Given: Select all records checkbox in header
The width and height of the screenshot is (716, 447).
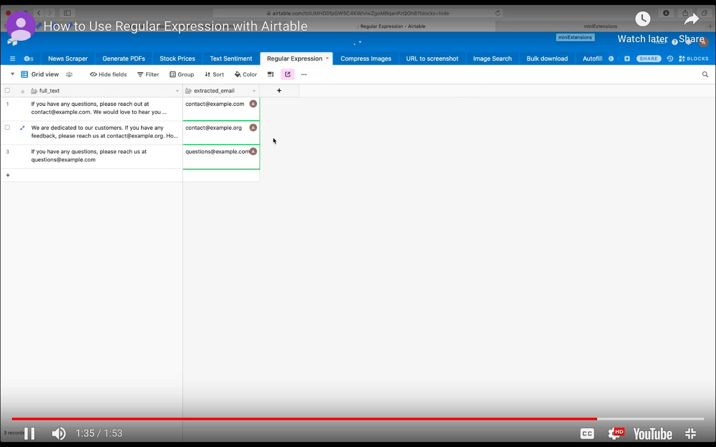Looking at the screenshot, I should click(7, 90).
